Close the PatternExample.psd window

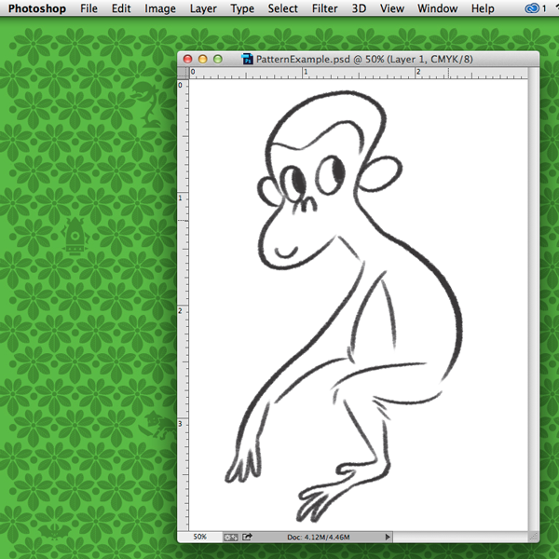[187, 60]
